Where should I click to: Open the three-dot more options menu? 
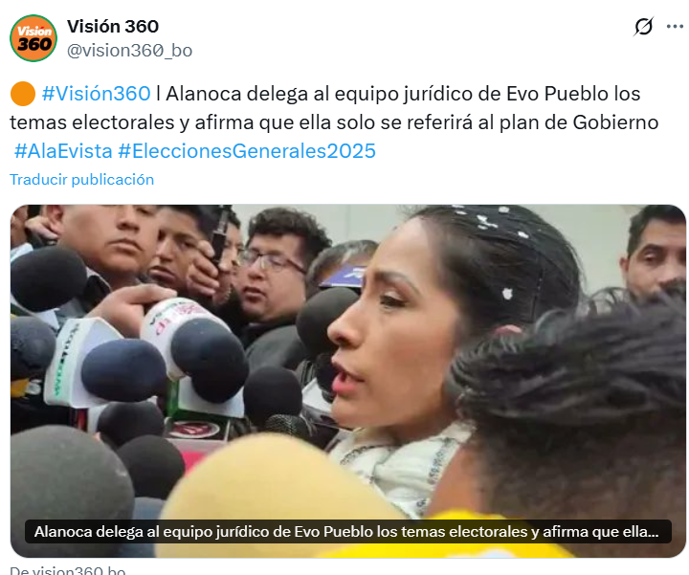tap(675, 27)
